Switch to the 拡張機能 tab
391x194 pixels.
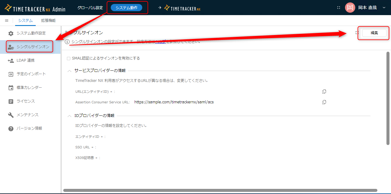tap(48, 21)
